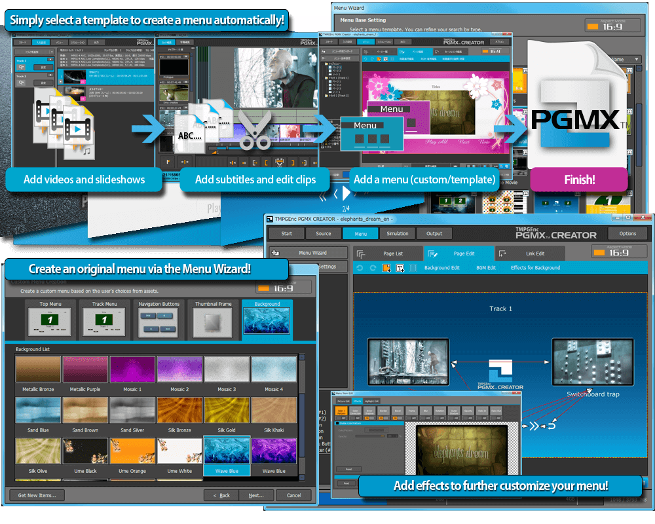Click the Undo icon in Page Edit toolbar
This screenshot has width=655, height=524.
pos(360,268)
